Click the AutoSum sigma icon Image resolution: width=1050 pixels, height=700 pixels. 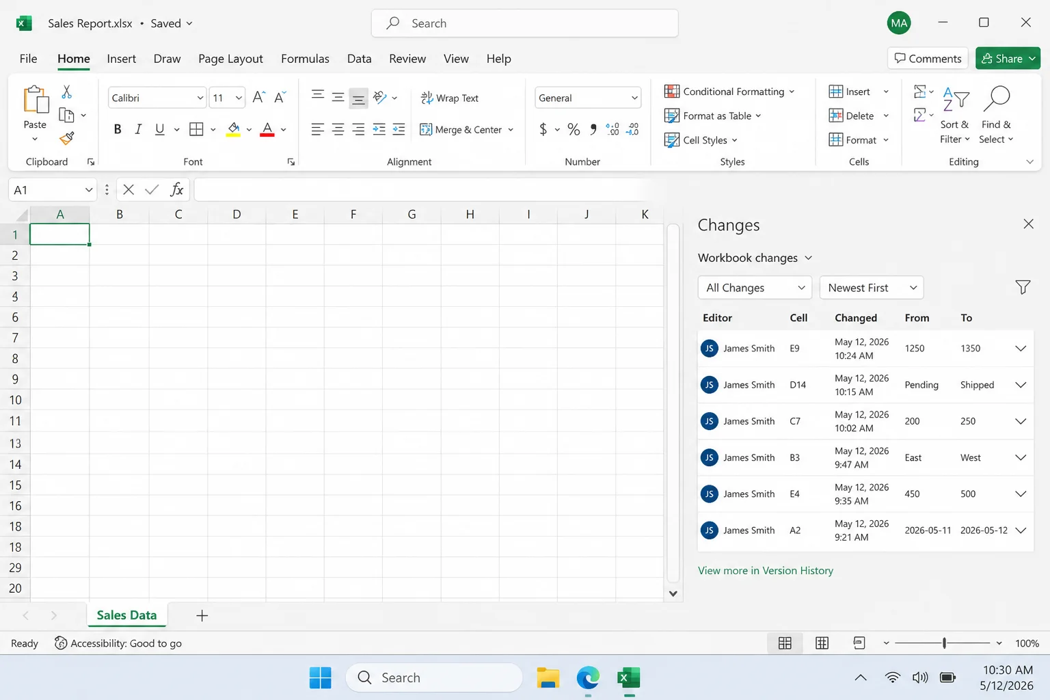[x=920, y=92]
